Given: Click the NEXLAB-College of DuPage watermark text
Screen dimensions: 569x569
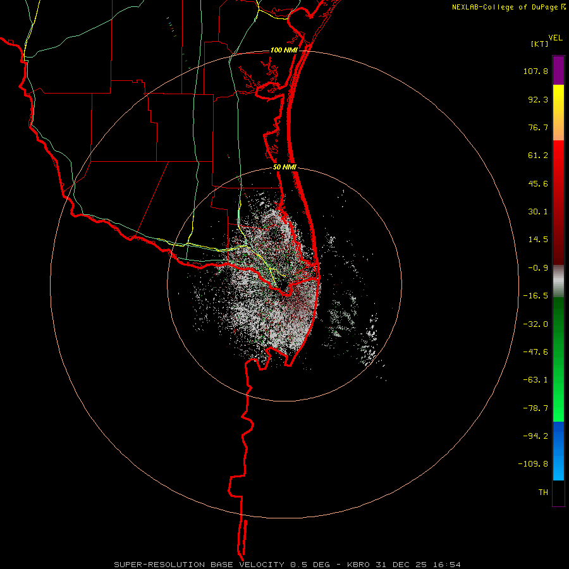Looking at the screenshot, I should [x=508, y=7].
